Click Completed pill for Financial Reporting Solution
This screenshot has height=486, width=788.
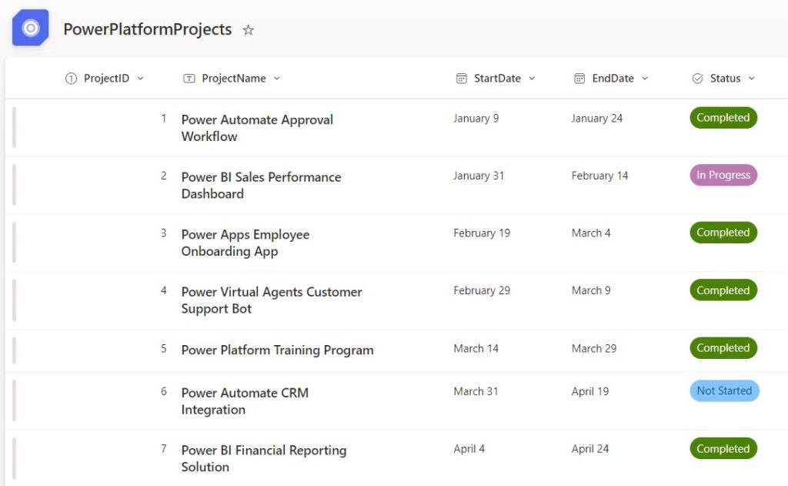[723, 449]
